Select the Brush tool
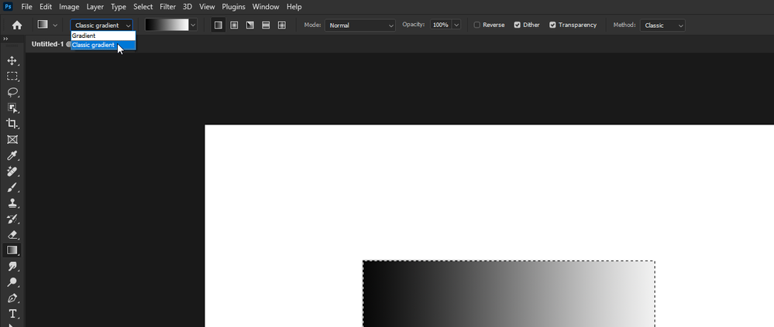Screen dimensions: 774x327 12,187
